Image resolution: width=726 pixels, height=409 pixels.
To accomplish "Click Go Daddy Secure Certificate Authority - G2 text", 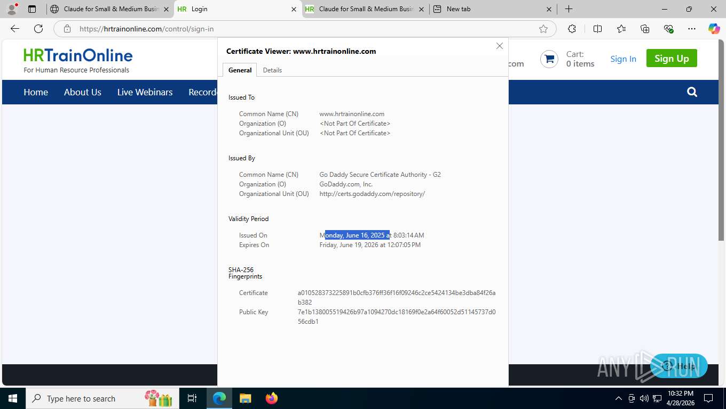I will click(x=380, y=175).
